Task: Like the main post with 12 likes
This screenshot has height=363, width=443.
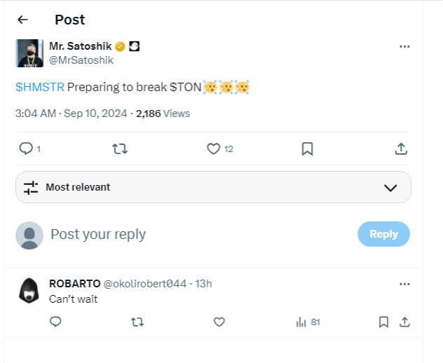Action: click(x=214, y=149)
